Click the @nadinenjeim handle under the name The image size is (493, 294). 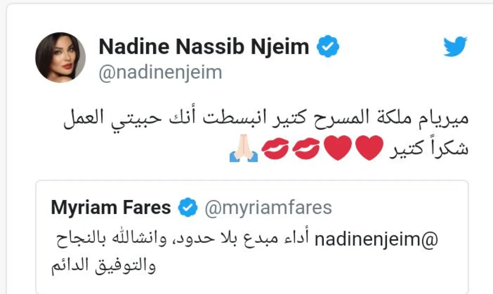pyautogui.click(x=161, y=73)
